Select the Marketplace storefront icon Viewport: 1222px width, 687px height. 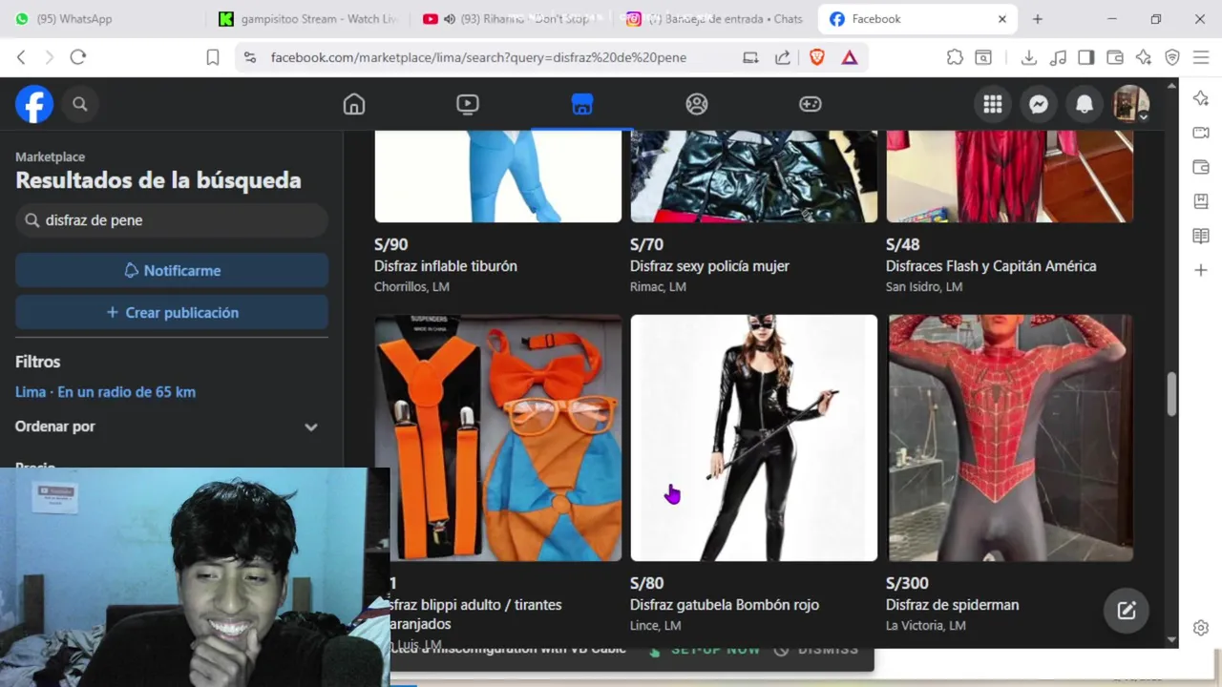coord(582,104)
